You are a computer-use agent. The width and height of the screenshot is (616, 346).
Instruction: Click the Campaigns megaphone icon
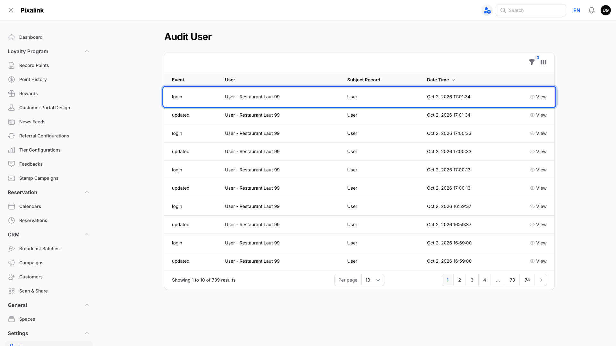(x=12, y=263)
